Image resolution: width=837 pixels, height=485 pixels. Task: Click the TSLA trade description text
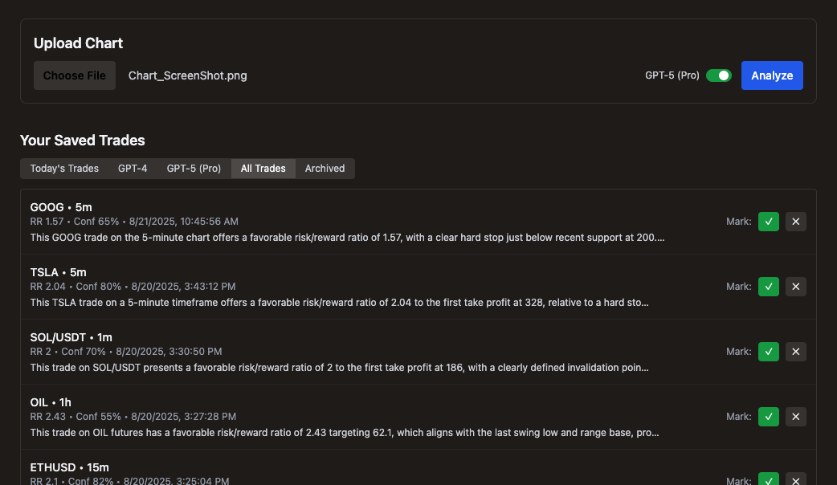point(340,303)
